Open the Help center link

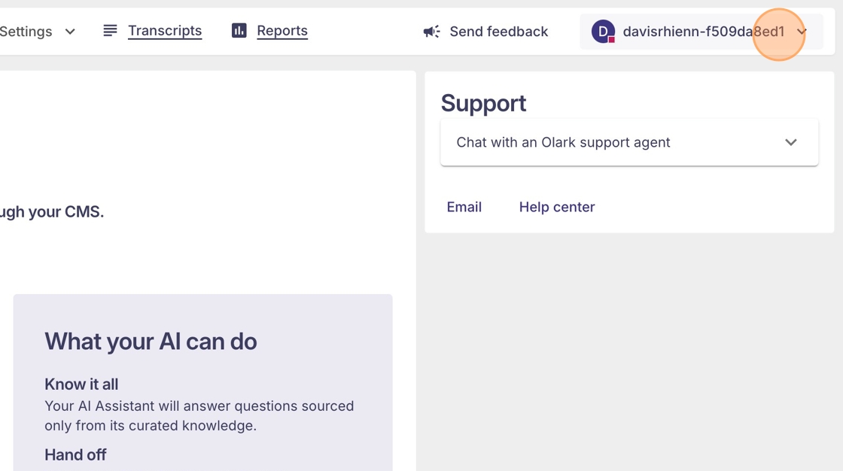557,207
